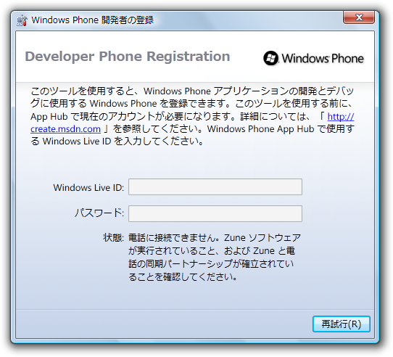Click the Developer Phone Registration heading
The image size is (393, 357).
click(x=128, y=56)
